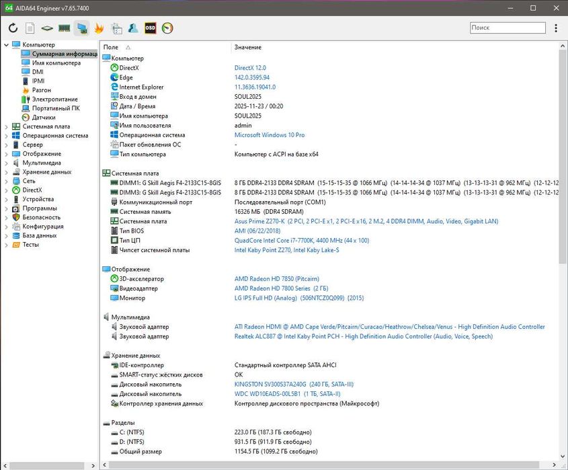The image size is (568, 470).
Task: Select Датчики in the tree
Action: (44, 118)
